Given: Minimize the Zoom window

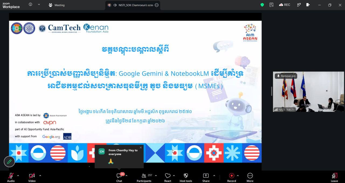Looking at the screenshot, I should [319, 5].
